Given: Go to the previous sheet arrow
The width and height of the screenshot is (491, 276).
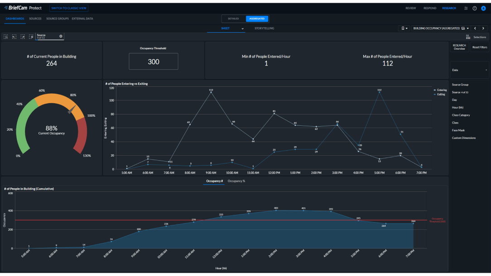Looking at the screenshot, I should [x=475, y=28].
